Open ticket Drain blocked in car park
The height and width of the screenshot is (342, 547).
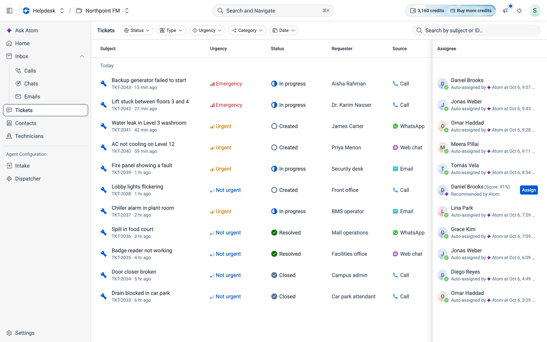point(141,293)
